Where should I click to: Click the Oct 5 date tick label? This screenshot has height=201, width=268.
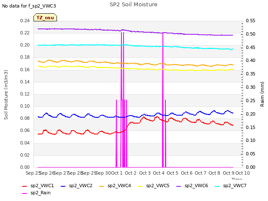(173, 173)
